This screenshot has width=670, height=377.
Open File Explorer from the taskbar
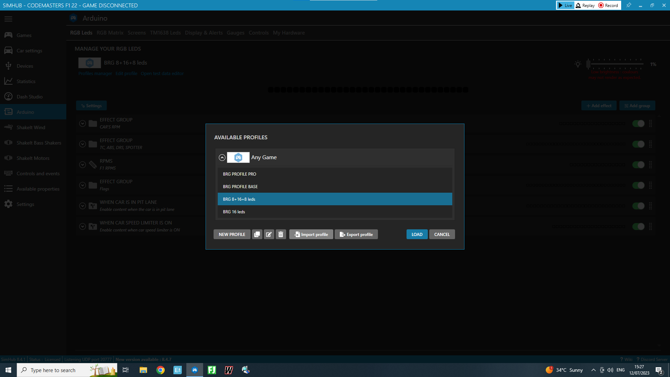pyautogui.click(x=143, y=370)
